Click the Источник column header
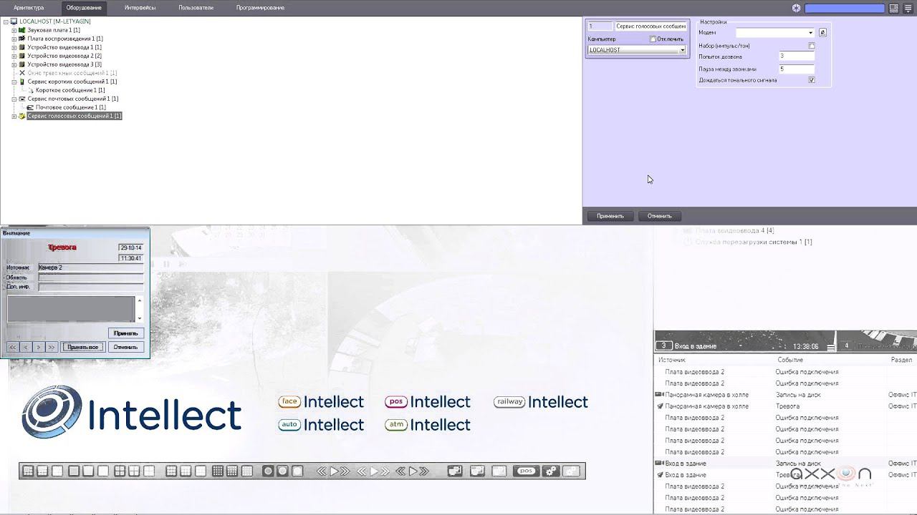The image size is (917, 515). pos(672,360)
